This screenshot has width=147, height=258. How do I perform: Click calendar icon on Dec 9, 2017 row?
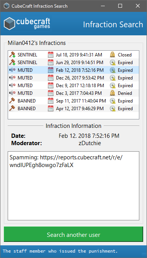(x=51, y=85)
